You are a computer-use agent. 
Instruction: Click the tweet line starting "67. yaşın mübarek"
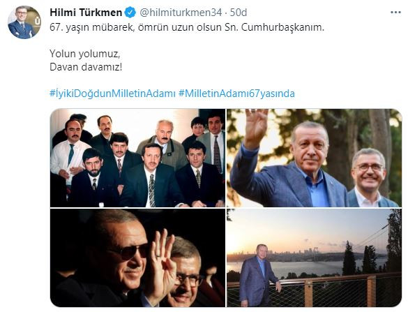187,27
